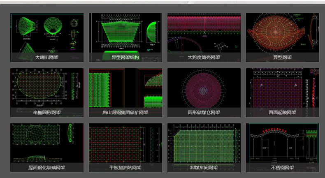Click the 异型网架结构 caption text
The image size is (325, 178).
(125, 58)
